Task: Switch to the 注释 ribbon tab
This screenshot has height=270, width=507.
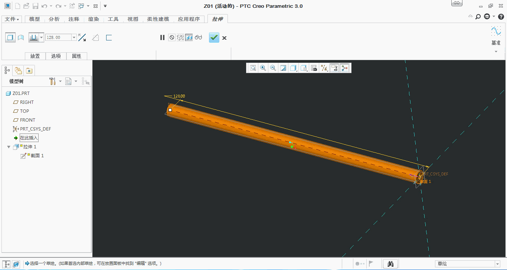Action: click(x=74, y=19)
